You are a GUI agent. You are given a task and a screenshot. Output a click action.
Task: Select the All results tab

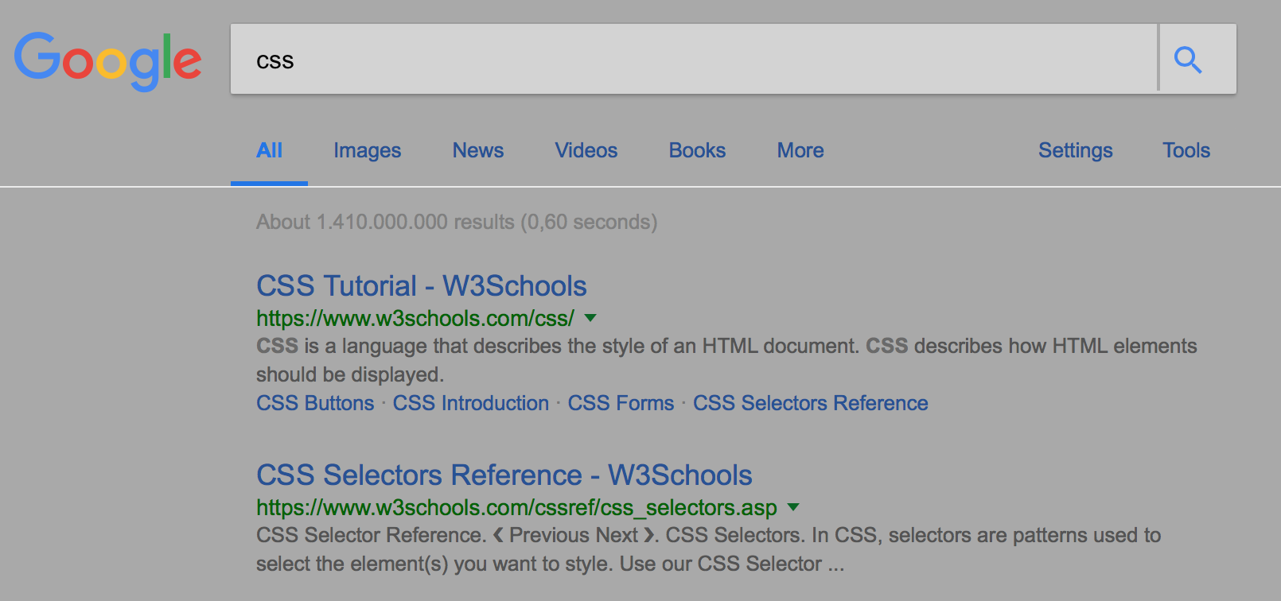click(269, 150)
